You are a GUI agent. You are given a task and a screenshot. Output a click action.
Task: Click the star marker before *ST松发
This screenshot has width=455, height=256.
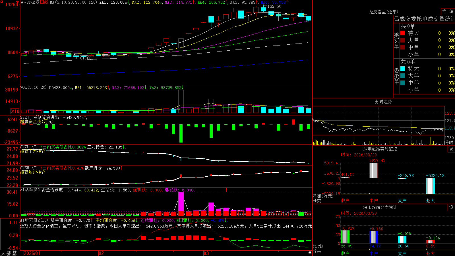(22, 2)
